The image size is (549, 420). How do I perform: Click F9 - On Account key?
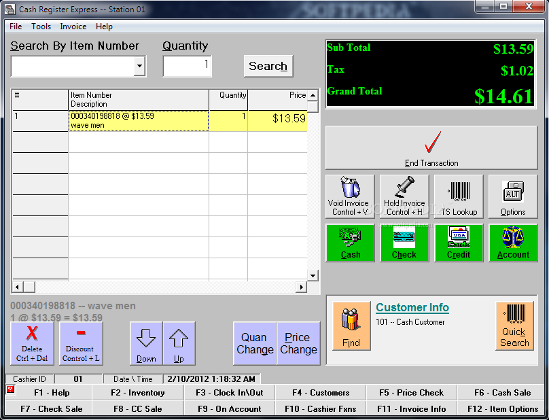230,409
